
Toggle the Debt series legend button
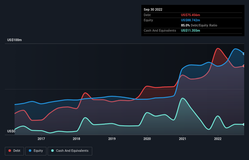(x=15, y=151)
